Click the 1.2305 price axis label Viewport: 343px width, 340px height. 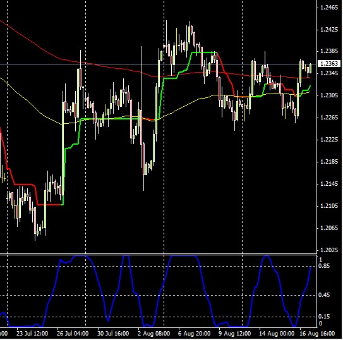(x=329, y=95)
